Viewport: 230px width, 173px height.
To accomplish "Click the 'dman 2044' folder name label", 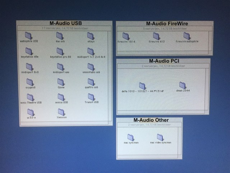I will [183, 90].
